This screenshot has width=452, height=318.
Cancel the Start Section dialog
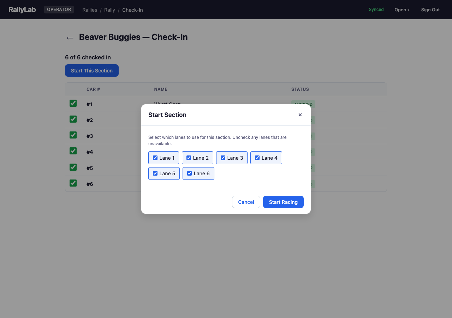(x=246, y=202)
